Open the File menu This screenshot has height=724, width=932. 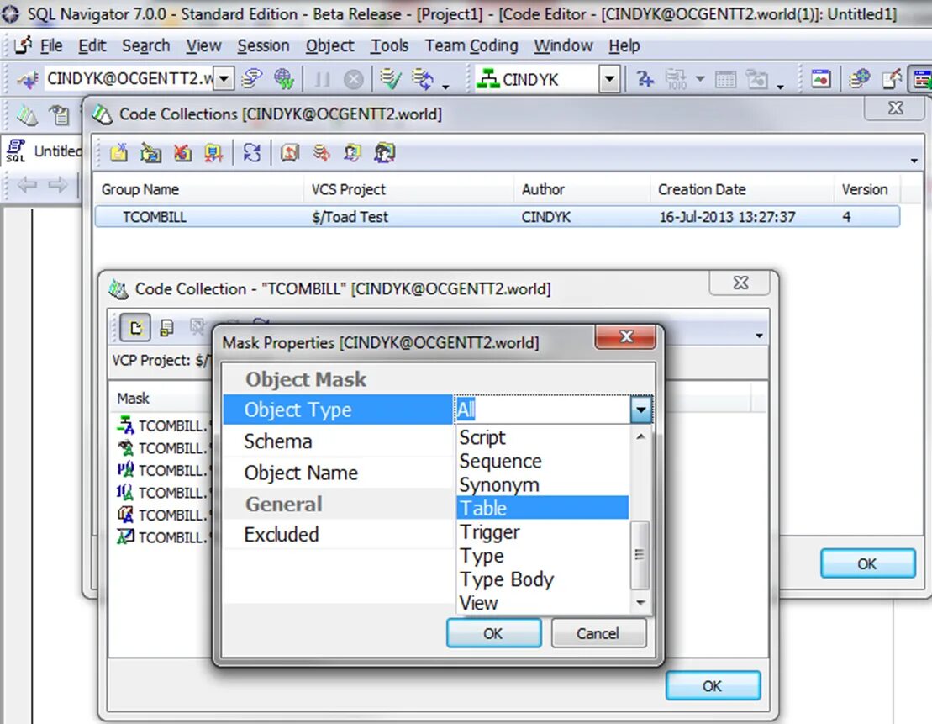point(51,45)
